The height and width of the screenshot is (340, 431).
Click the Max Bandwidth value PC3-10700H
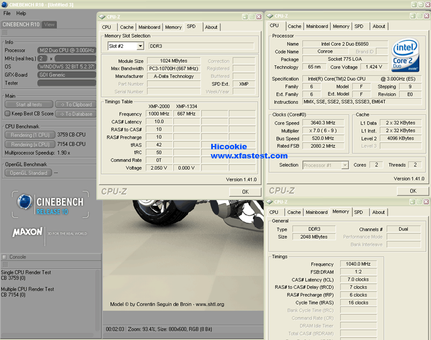(173, 68)
